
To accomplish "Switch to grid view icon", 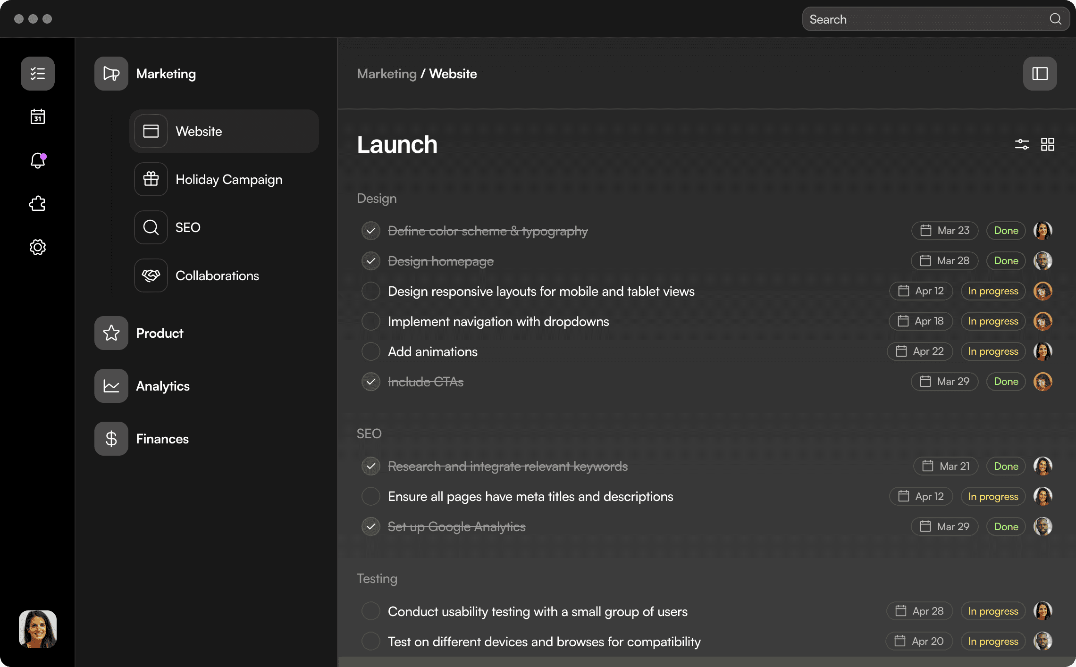I will [1047, 144].
